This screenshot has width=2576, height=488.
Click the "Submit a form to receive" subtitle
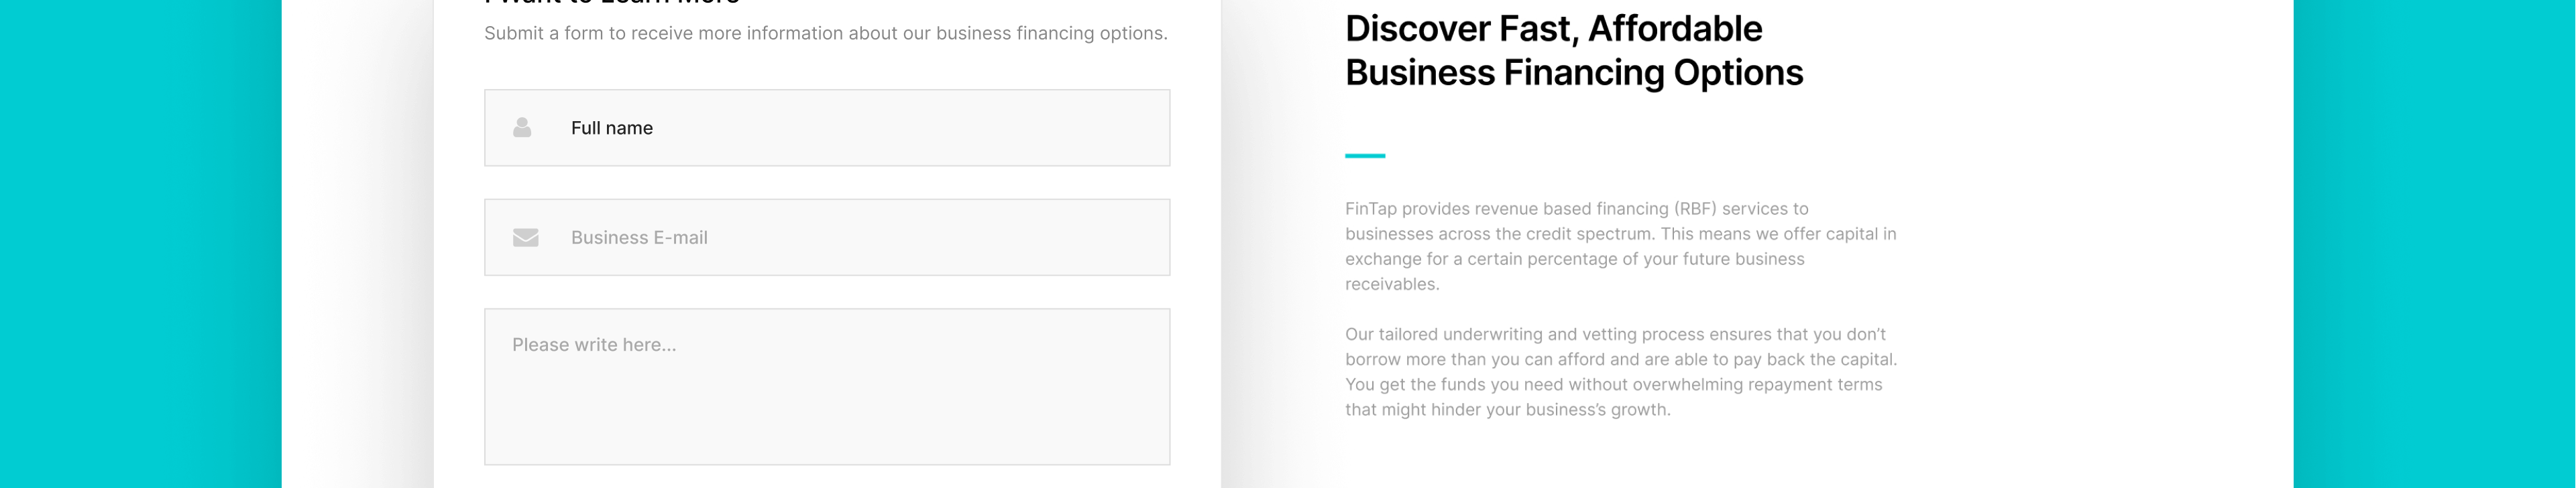pyautogui.click(x=825, y=33)
